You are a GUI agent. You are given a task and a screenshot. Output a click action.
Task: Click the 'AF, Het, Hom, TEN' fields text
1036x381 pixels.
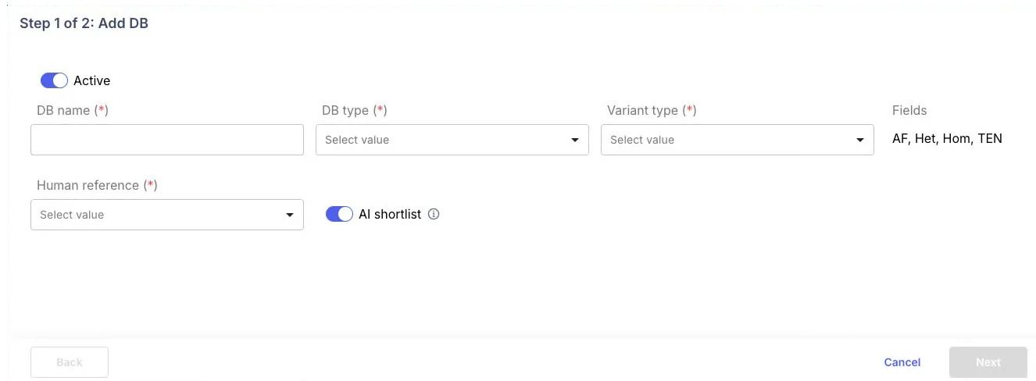947,139
